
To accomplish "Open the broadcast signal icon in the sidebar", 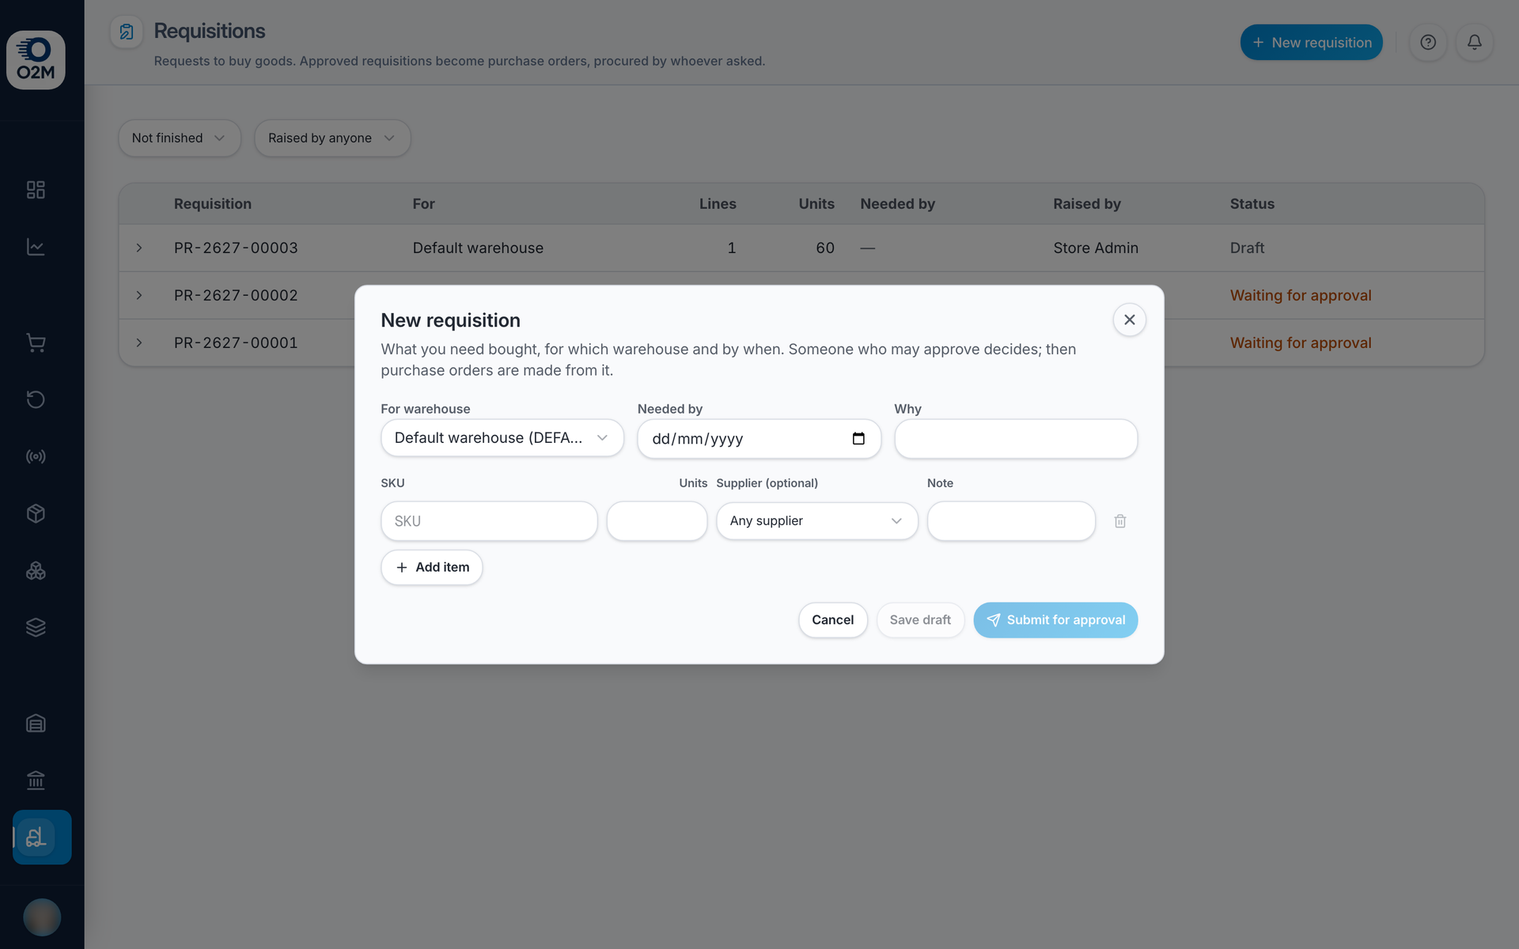I will [x=36, y=456].
